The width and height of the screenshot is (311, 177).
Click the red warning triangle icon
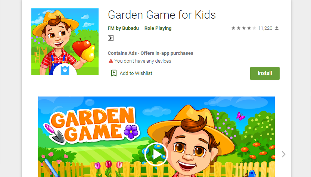[x=111, y=61]
